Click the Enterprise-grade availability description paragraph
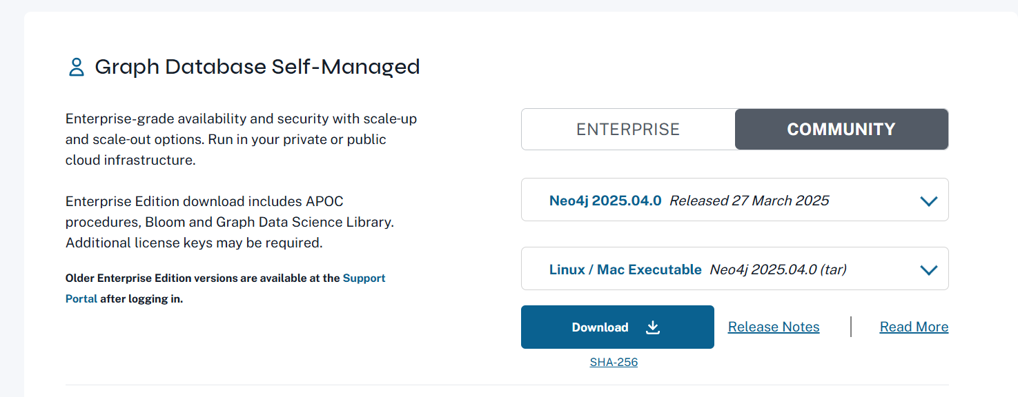The width and height of the screenshot is (1018, 397). coord(241,139)
